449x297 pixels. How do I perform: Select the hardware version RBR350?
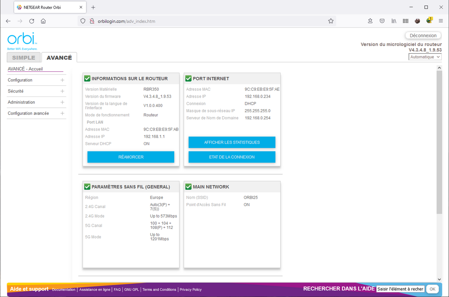(151, 89)
